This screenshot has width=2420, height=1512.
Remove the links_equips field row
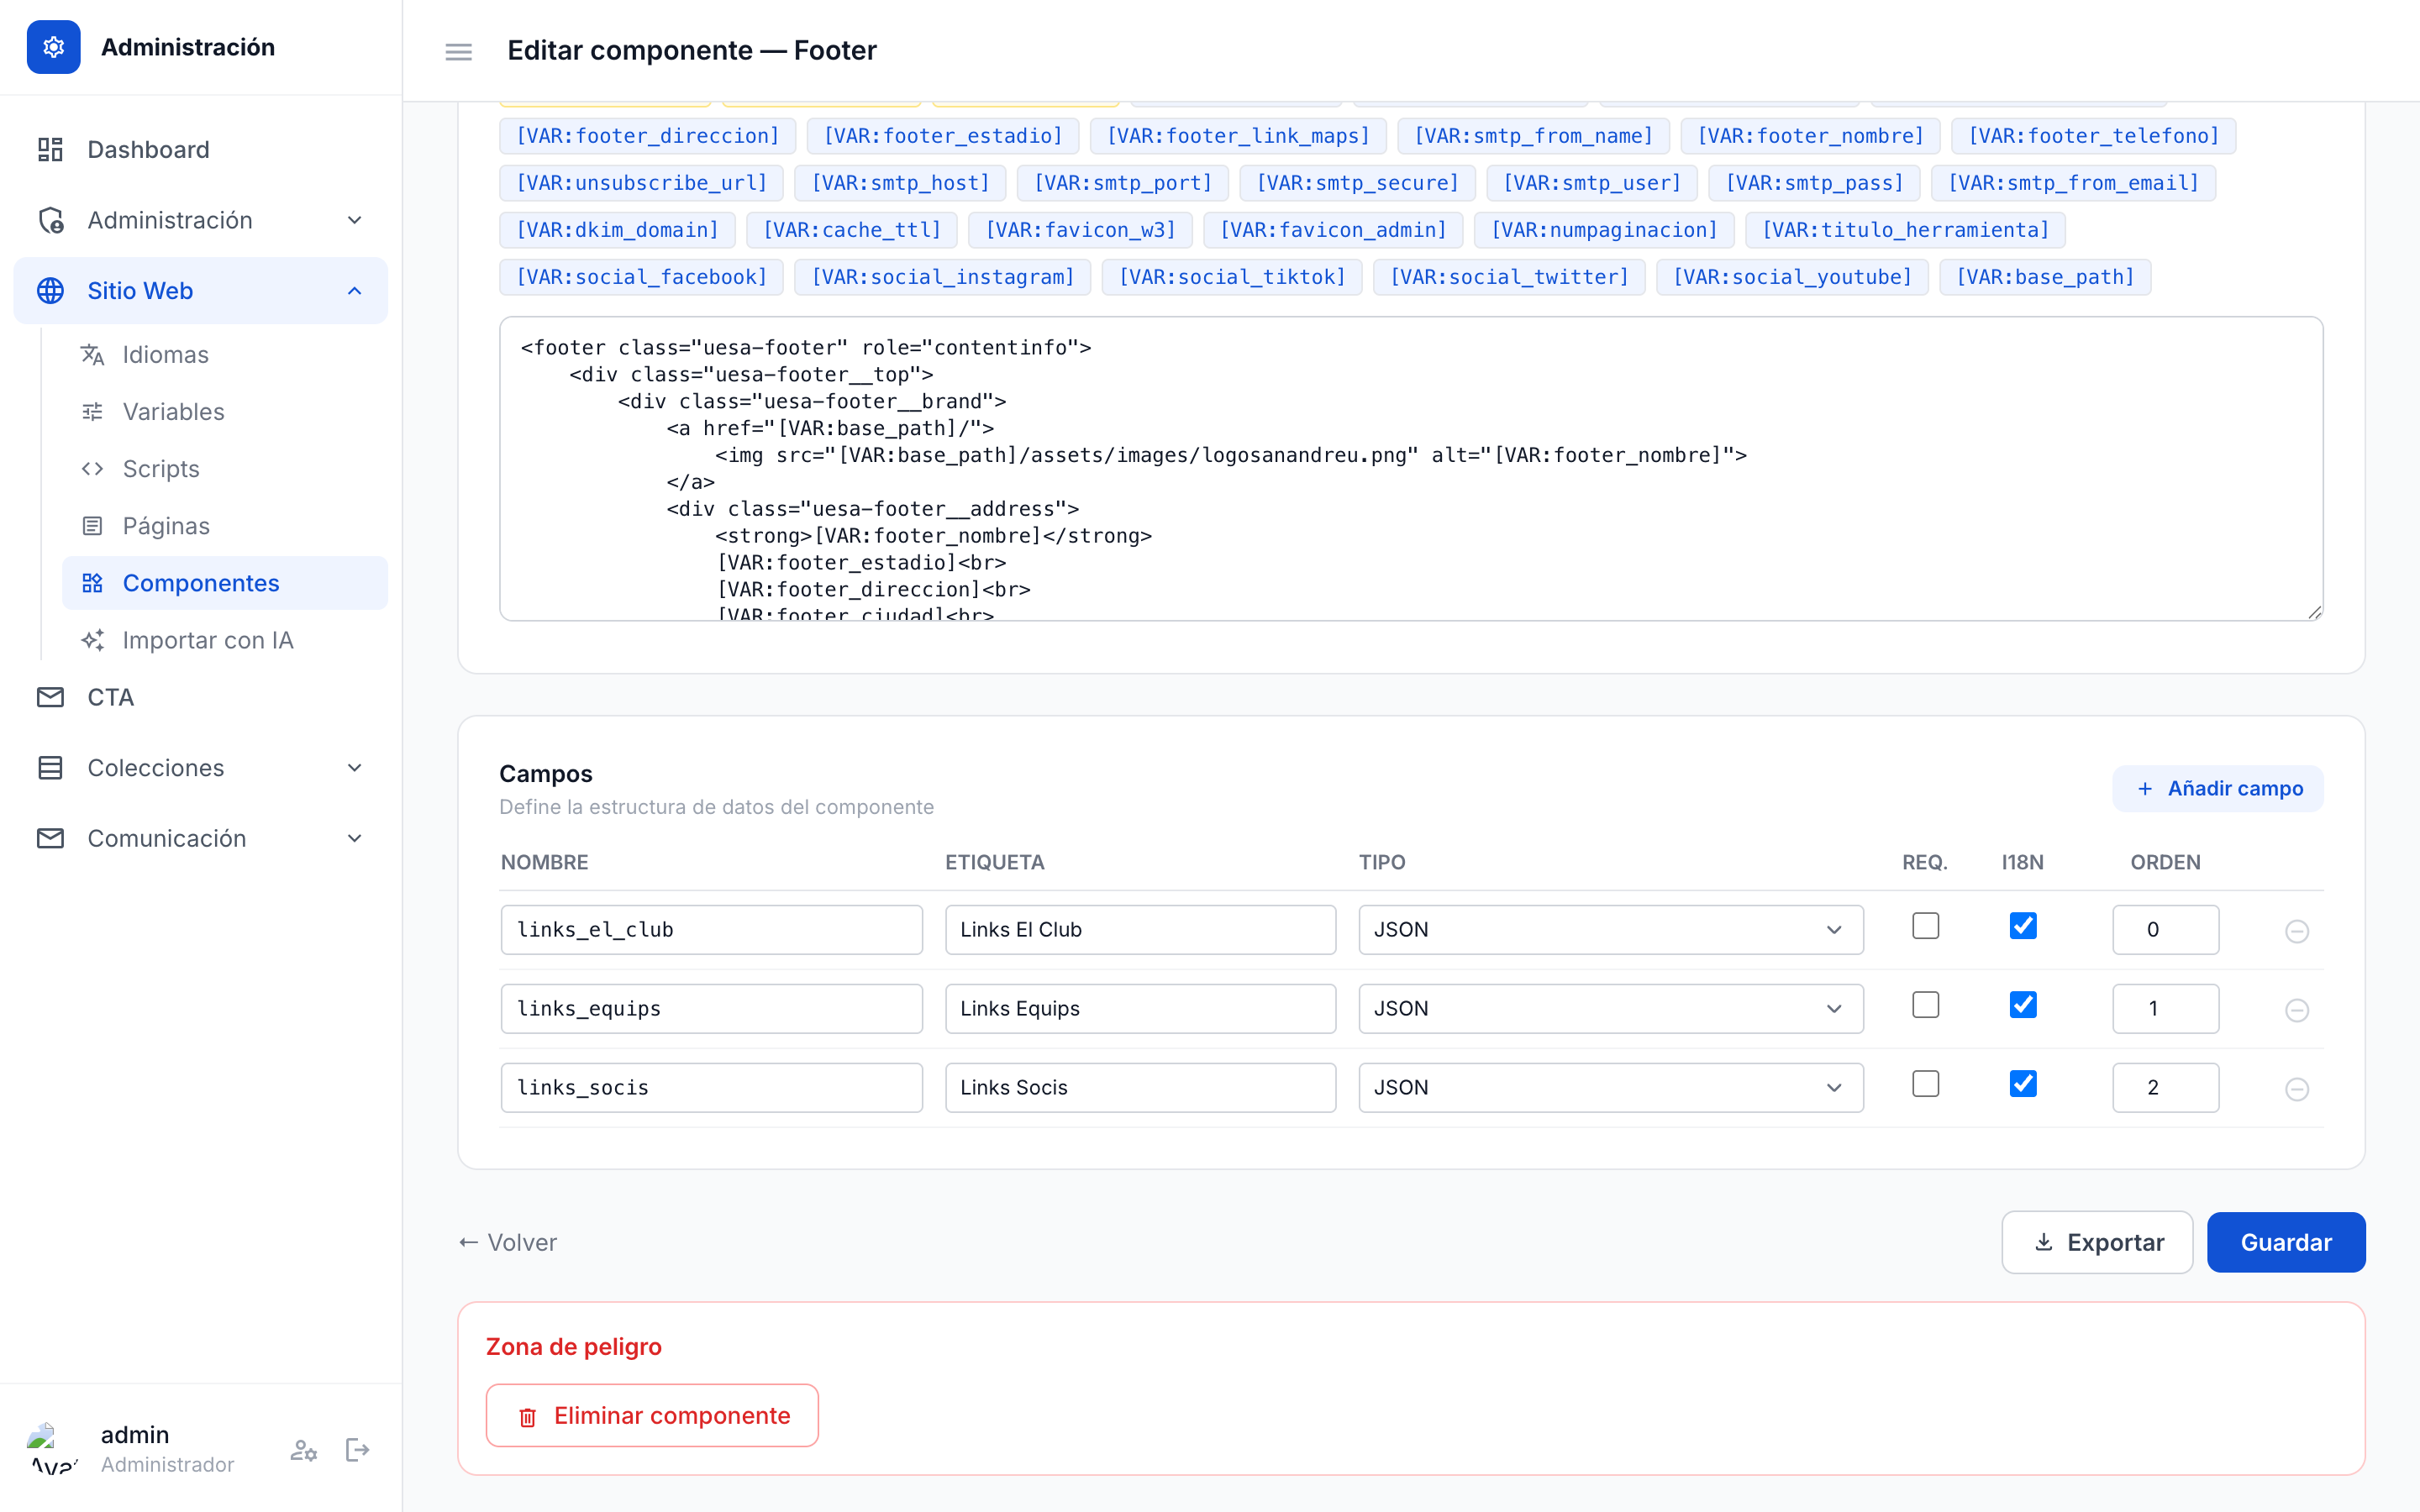[x=2297, y=1010]
